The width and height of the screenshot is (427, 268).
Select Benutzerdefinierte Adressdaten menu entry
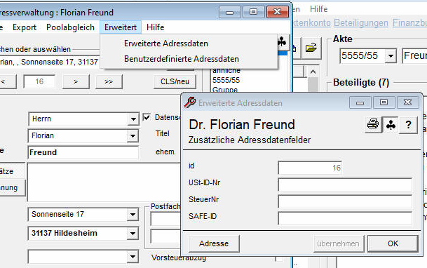click(x=182, y=59)
